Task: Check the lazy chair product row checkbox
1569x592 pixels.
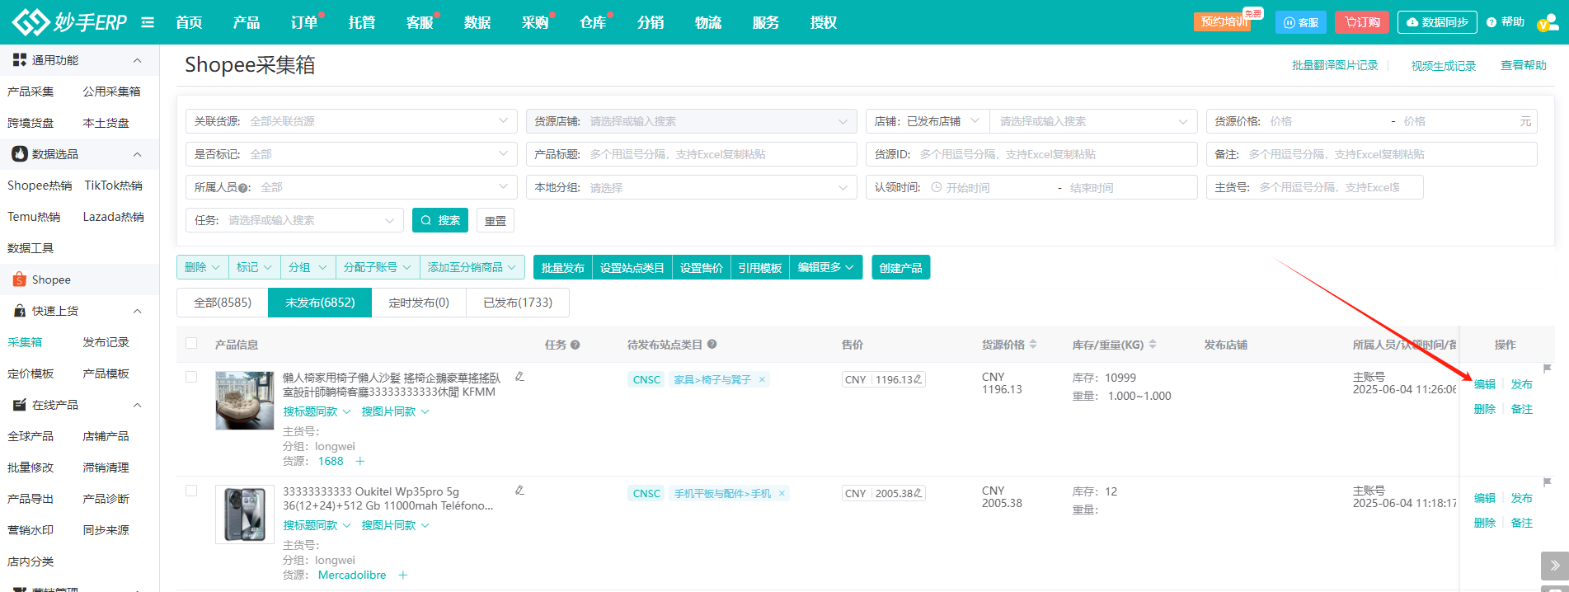Action: (x=191, y=377)
